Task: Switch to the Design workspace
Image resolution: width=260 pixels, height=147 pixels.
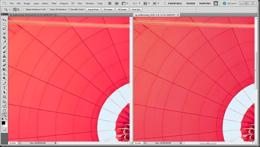Action: (191, 3)
